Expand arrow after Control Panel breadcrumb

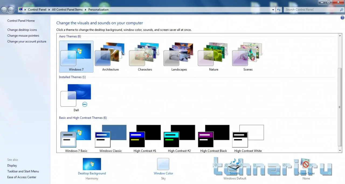coord(49,10)
